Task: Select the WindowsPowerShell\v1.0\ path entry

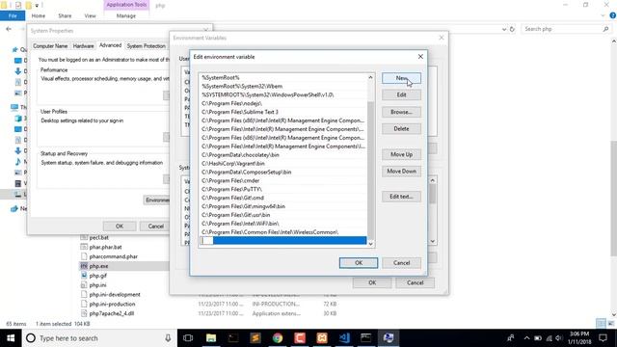Action: coord(283,94)
